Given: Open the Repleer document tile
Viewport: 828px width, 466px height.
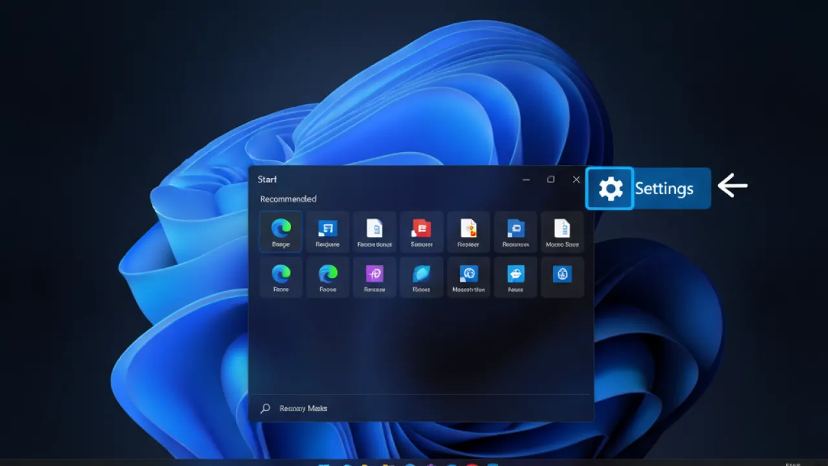Looking at the screenshot, I should click(x=468, y=232).
